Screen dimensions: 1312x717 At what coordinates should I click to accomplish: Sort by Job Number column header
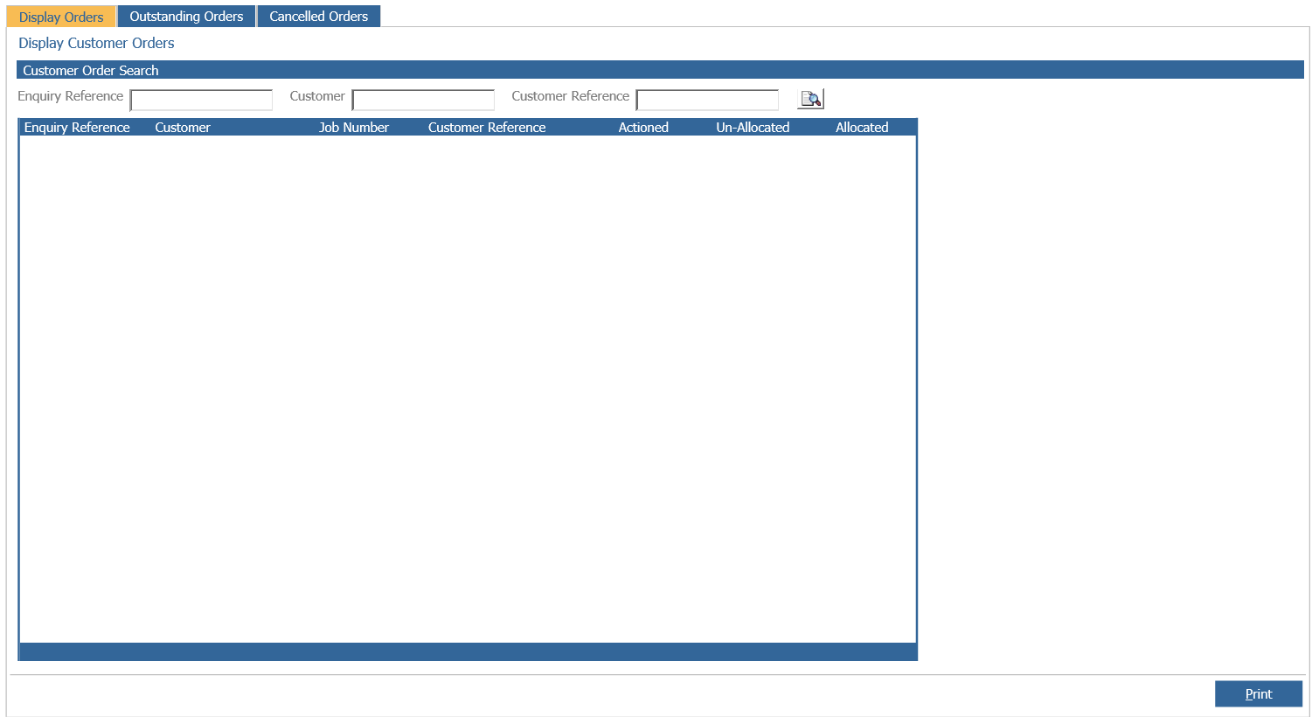click(x=354, y=128)
